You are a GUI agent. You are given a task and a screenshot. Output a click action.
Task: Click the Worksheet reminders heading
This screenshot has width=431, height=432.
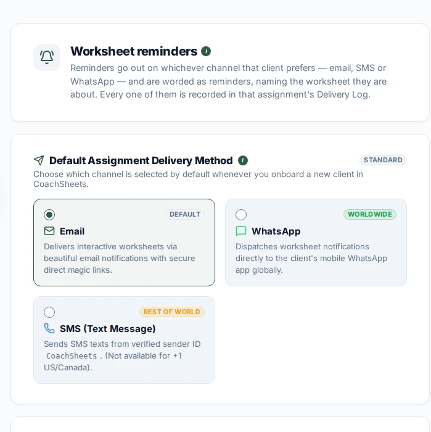(134, 51)
